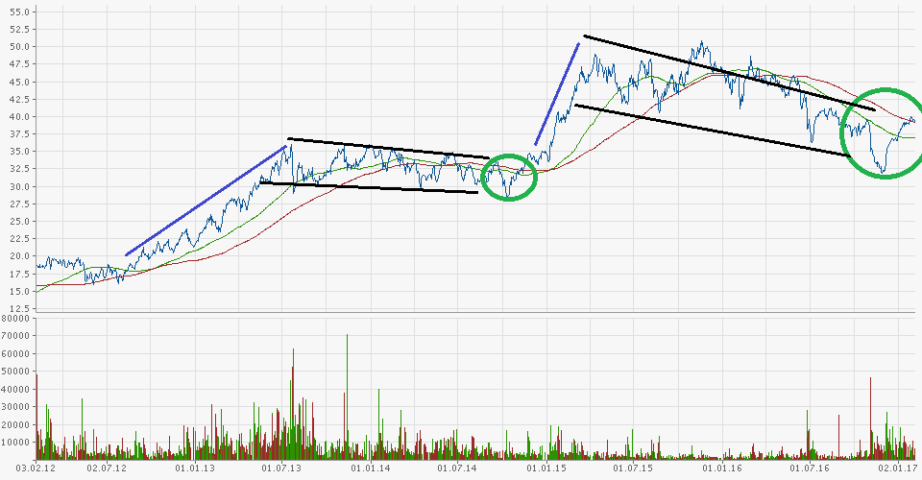Select the 22.5 price axis label
The image size is (922, 480).
pos(20,238)
